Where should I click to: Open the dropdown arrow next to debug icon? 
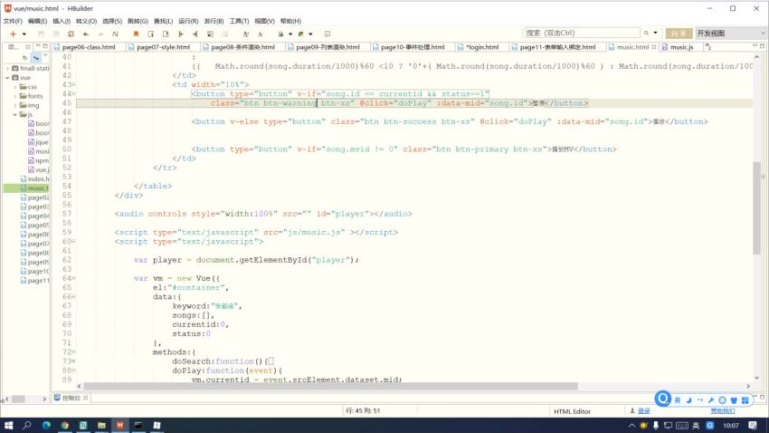click(310, 34)
